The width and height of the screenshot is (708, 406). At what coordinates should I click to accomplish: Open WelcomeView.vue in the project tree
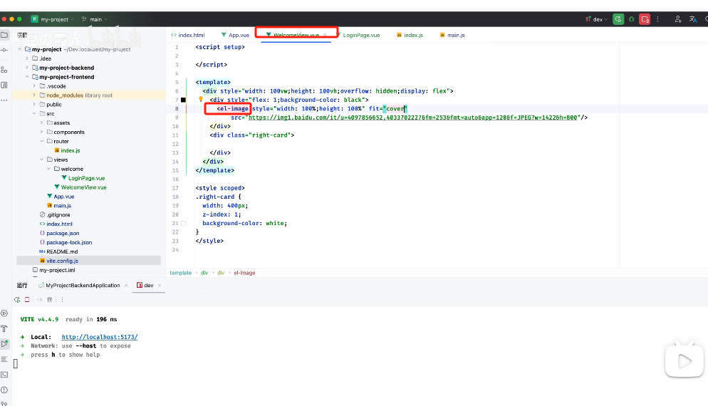click(x=83, y=187)
